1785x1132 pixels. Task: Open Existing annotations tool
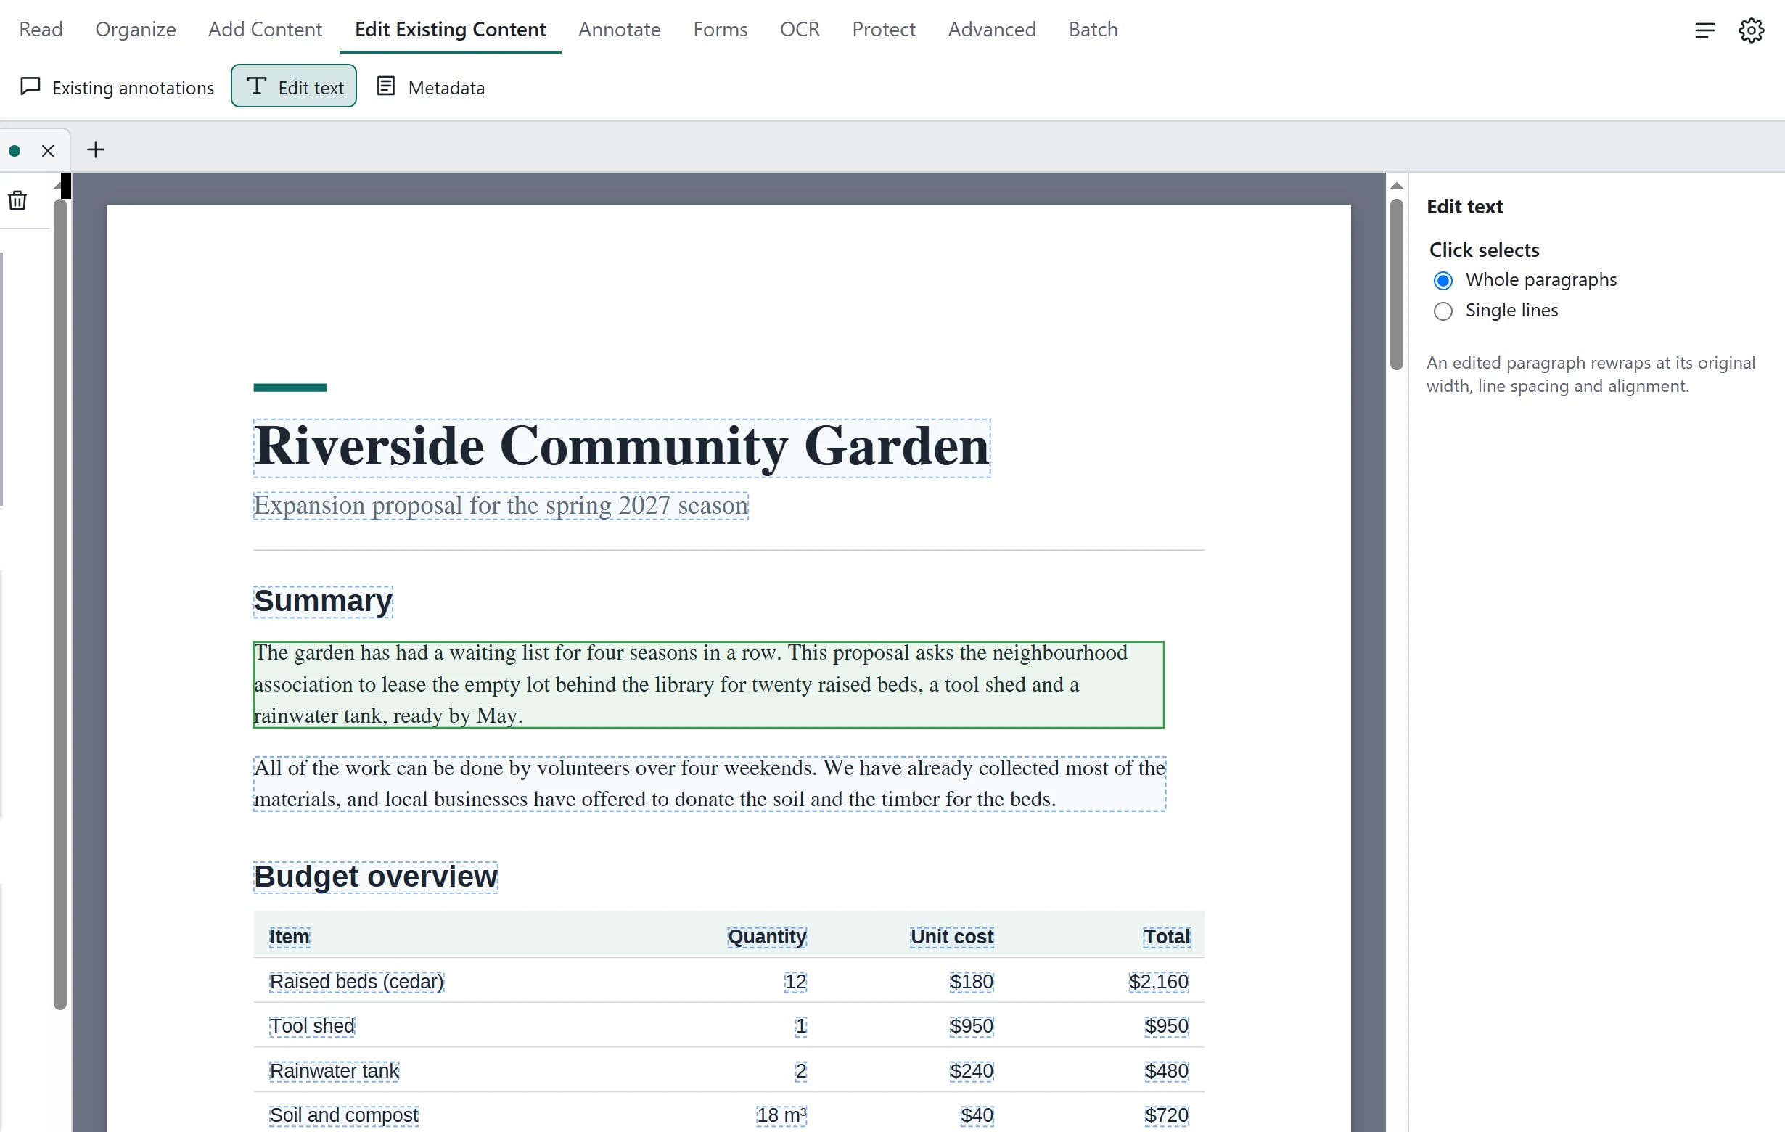coord(117,88)
